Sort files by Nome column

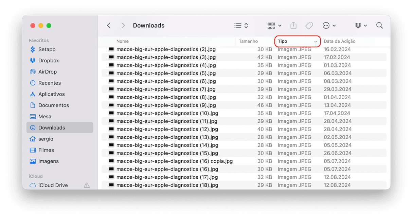click(123, 41)
